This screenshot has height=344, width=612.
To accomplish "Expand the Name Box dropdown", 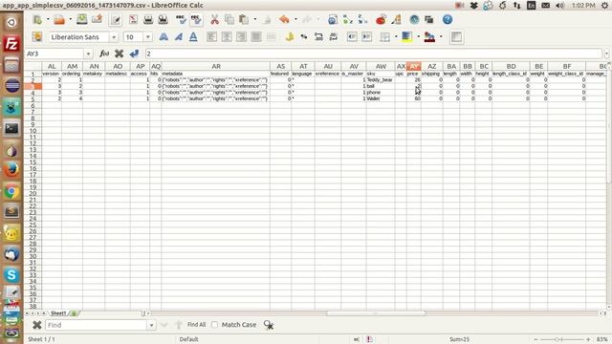I will coord(88,54).
